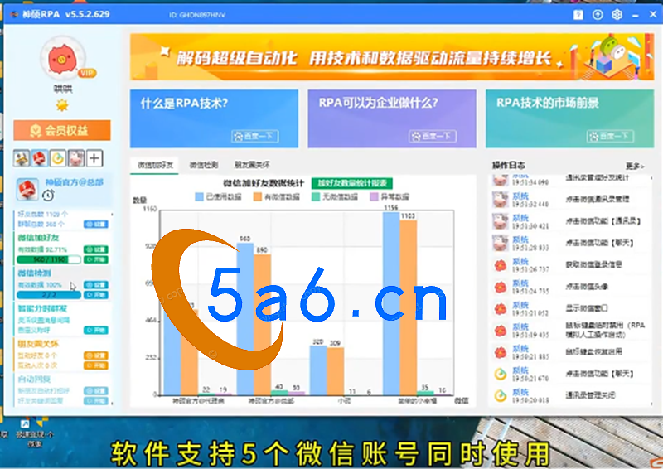Viewport: 663px width, 469px height.
Task: Select the first account avatar in account row
Action: click(x=22, y=157)
